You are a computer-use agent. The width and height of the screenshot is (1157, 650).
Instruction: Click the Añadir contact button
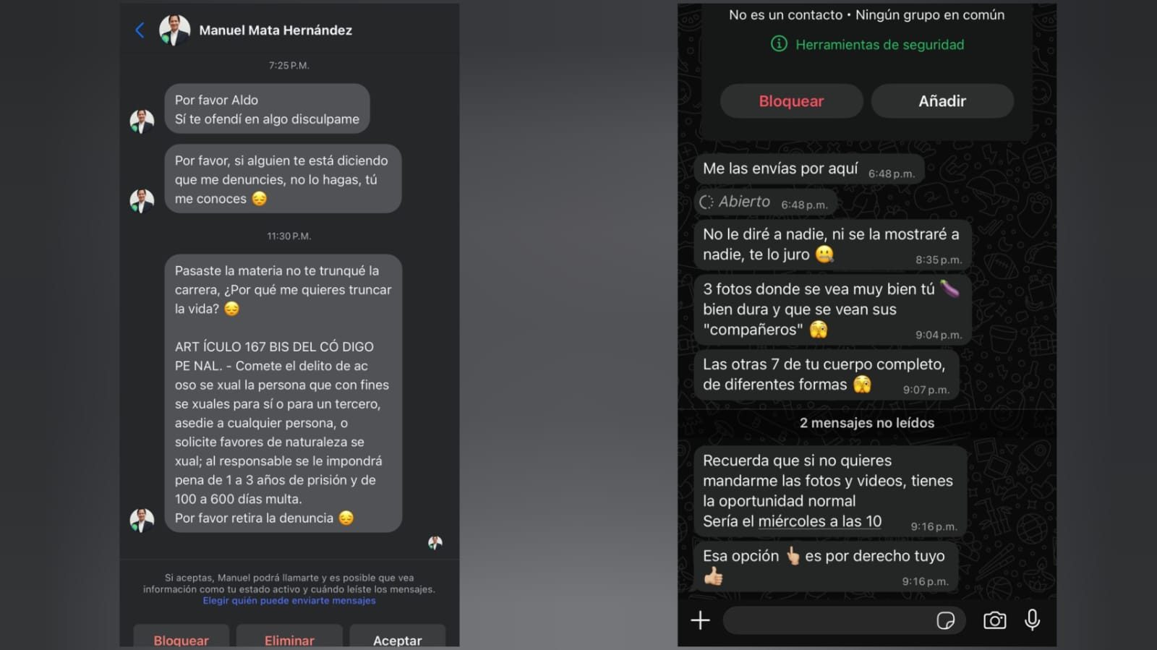pyautogui.click(x=942, y=101)
